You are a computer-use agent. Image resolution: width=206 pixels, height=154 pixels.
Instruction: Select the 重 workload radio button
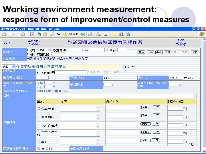[53, 91]
